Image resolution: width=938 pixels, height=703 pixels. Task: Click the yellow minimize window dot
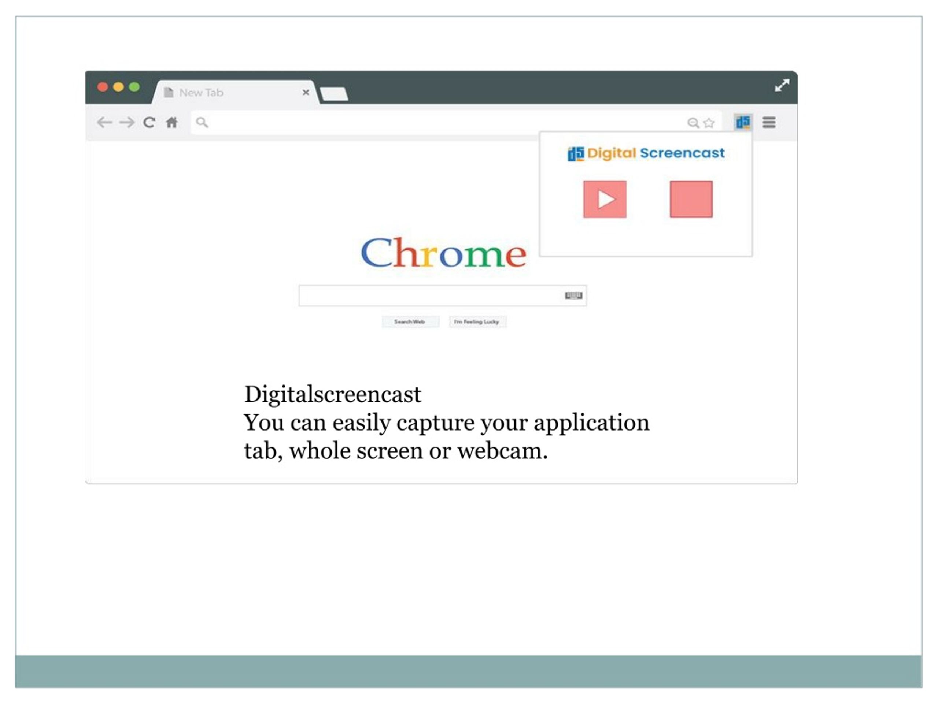click(x=118, y=87)
